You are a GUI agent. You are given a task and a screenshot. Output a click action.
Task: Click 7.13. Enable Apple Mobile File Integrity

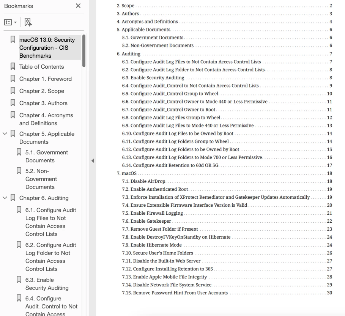[x=165, y=277]
